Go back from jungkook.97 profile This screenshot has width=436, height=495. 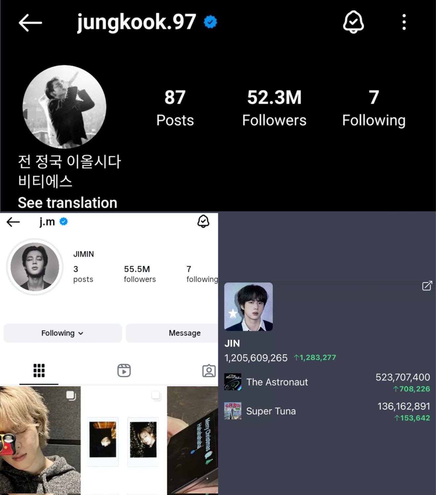click(x=30, y=22)
